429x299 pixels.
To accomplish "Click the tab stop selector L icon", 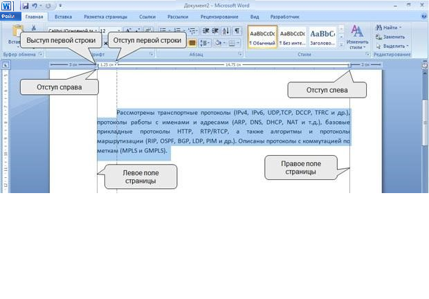I will (x=6, y=65).
